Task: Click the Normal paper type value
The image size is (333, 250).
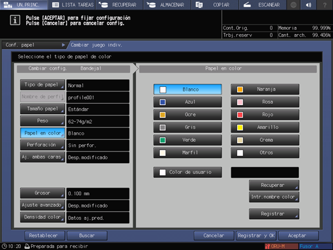Action: click(x=98, y=85)
